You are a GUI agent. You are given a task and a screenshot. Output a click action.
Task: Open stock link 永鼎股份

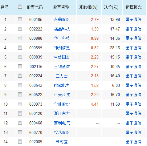point(62,19)
